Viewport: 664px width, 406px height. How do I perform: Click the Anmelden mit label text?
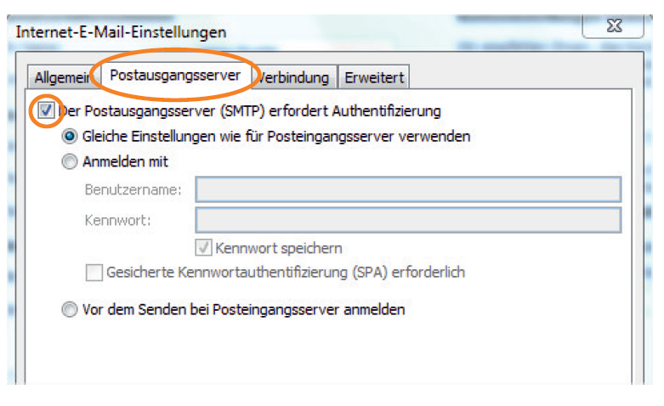[x=125, y=161]
